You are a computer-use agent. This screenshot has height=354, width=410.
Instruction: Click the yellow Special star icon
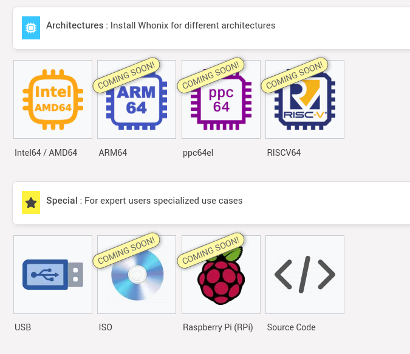(31, 202)
